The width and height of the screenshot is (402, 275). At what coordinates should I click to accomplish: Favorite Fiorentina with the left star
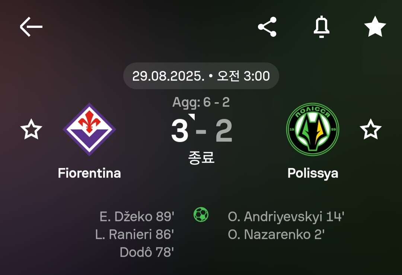click(x=31, y=129)
